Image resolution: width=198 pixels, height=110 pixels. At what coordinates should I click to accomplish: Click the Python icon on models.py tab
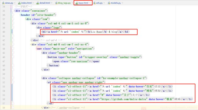click(109, 3)
